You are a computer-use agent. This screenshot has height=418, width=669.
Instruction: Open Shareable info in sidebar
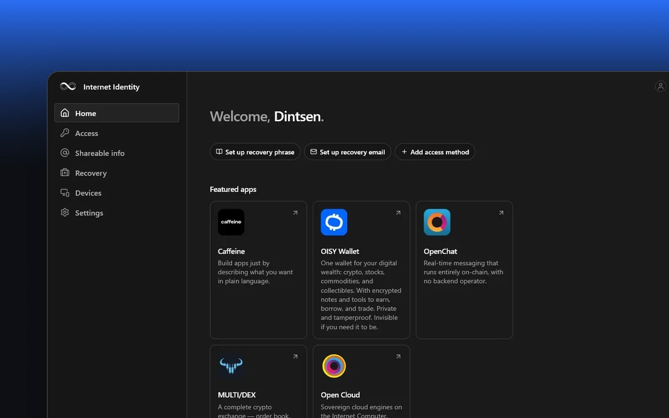pos(117,153)
